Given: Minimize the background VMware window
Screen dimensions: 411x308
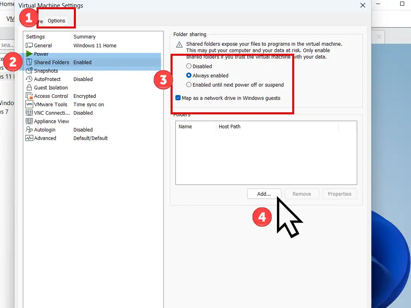Looking at the screenshot, I should (378, 4).
